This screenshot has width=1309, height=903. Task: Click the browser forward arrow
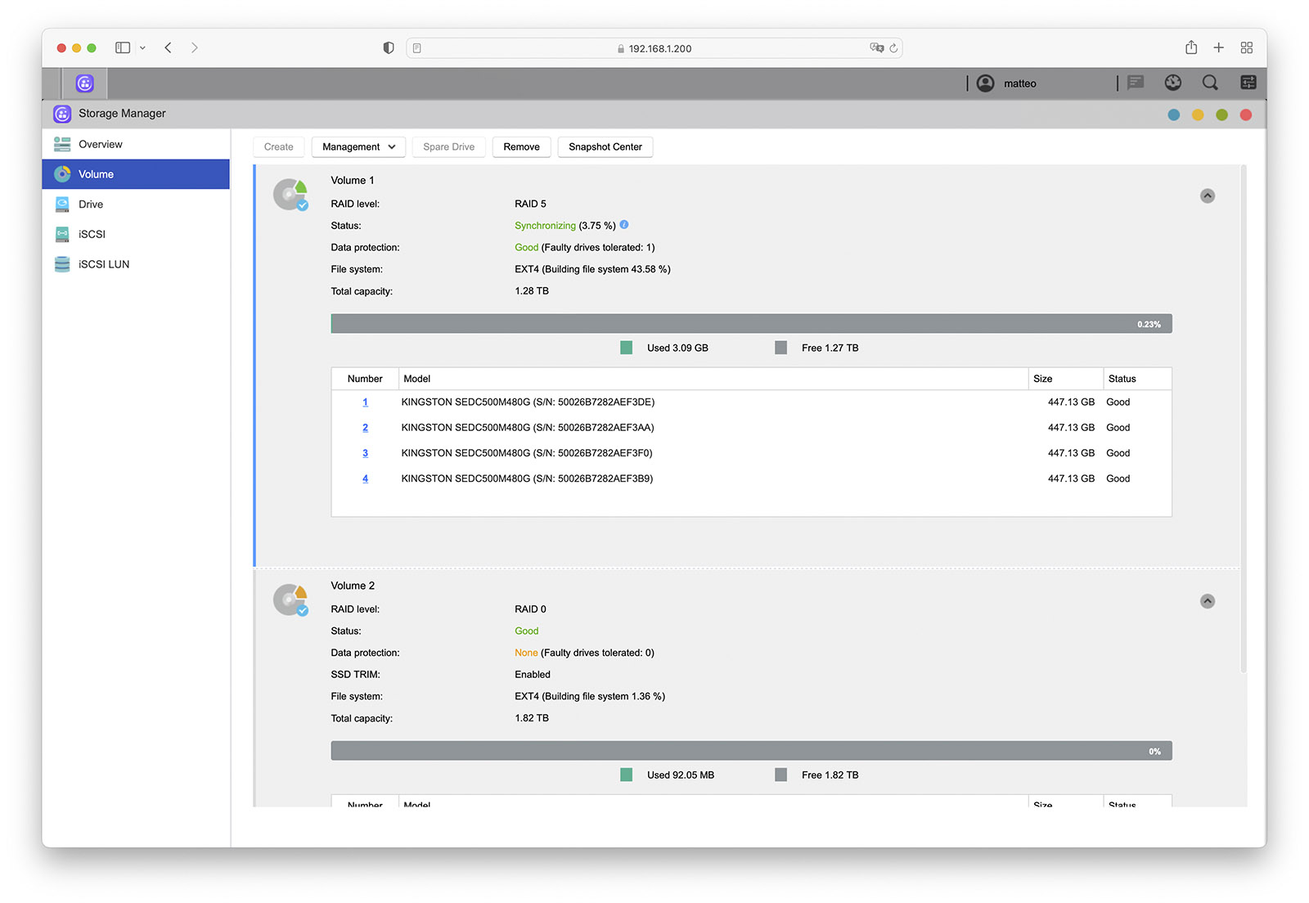195,48
